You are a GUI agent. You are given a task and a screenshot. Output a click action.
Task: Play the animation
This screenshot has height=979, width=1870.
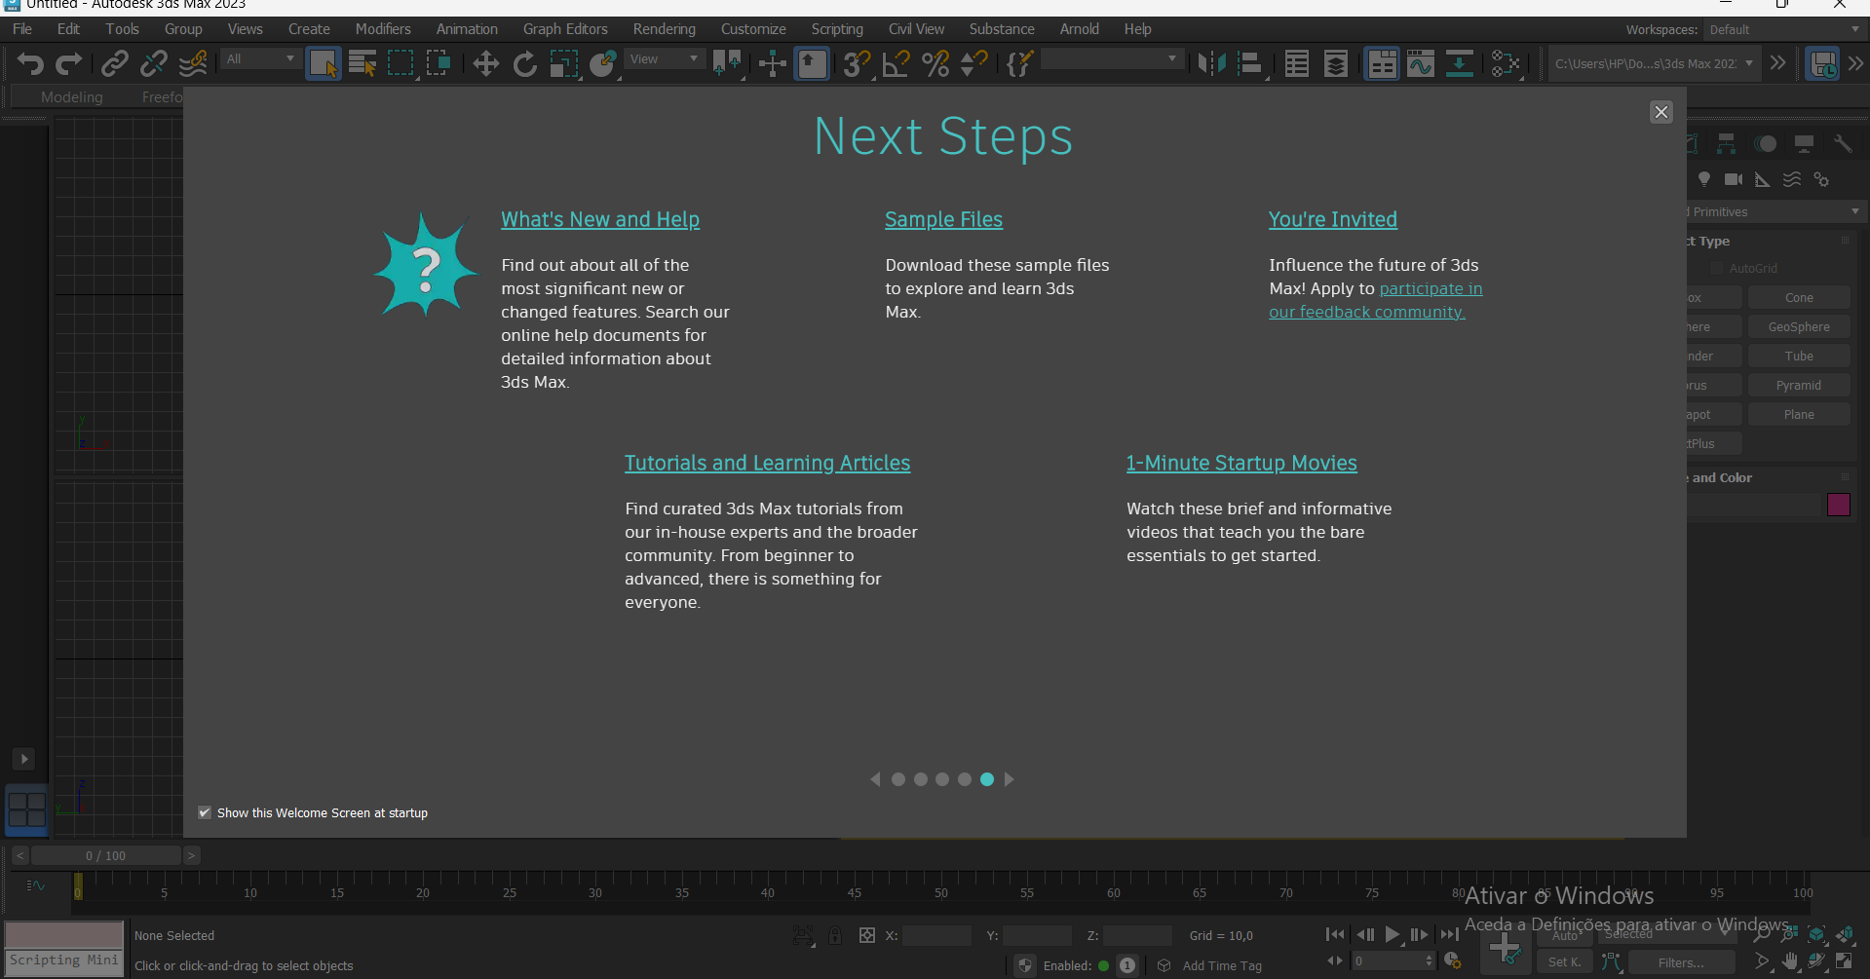[x=1393, y=934]
